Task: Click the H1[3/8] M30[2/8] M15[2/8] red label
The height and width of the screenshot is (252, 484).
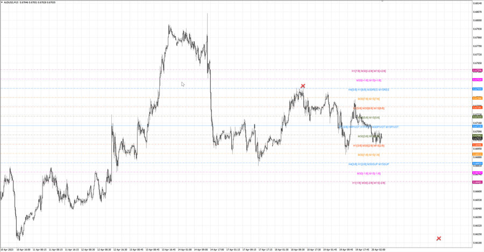Action: [x=368, y=145]
